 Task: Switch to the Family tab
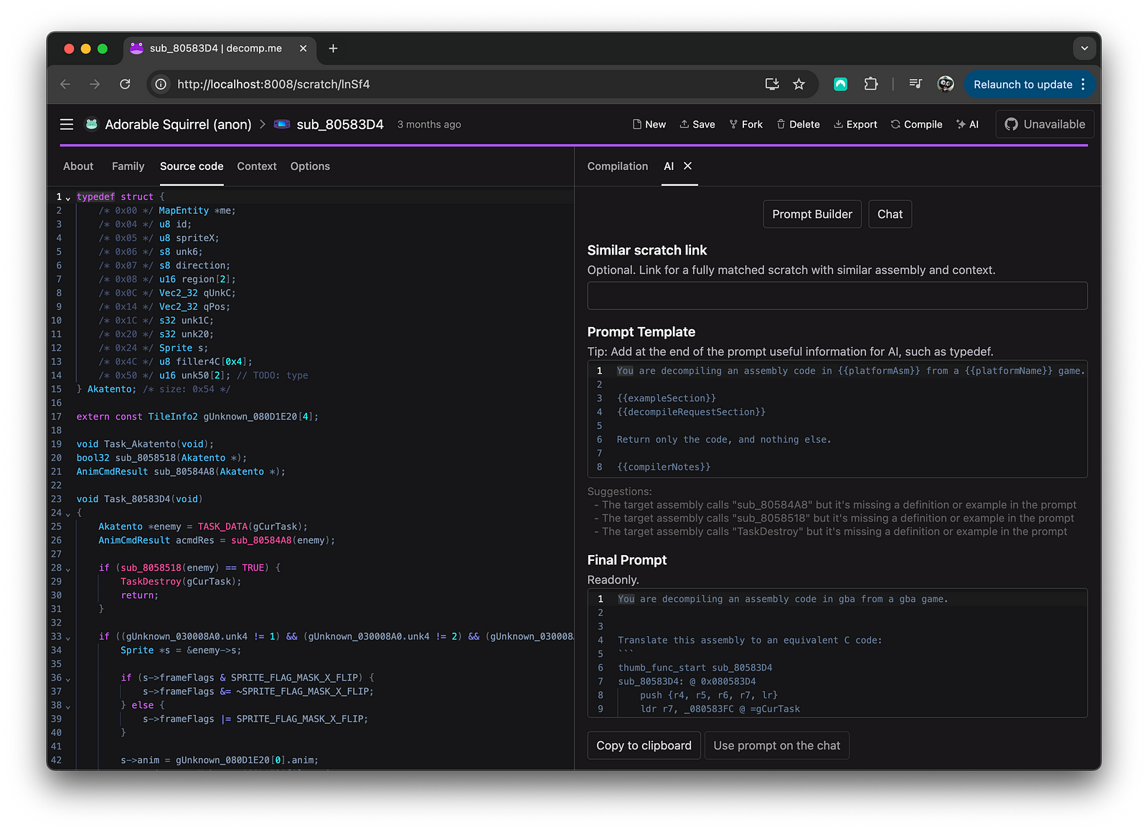[128, 166]
